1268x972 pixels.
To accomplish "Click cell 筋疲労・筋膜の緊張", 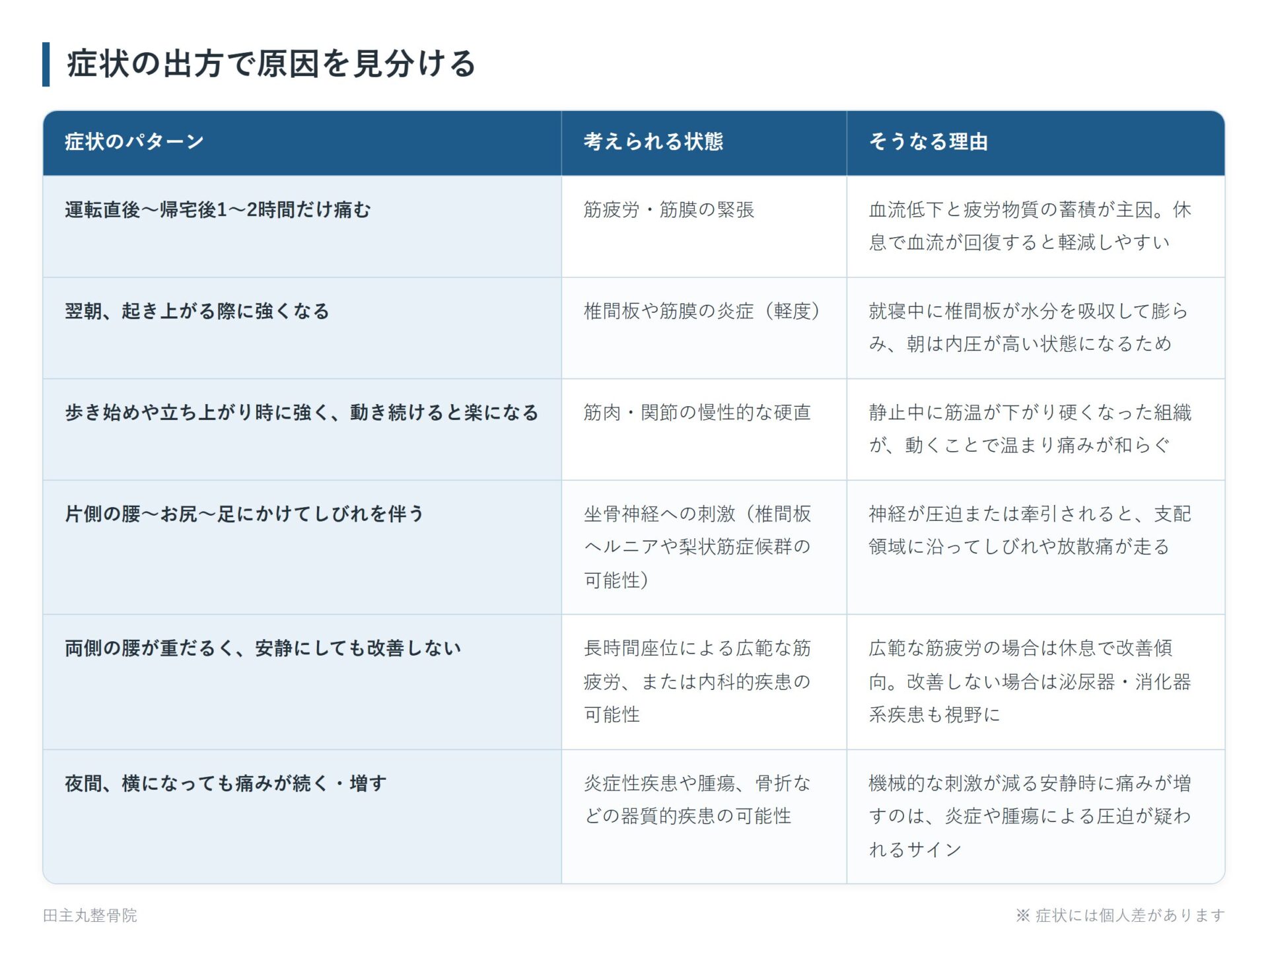I will tap(704, 226).
